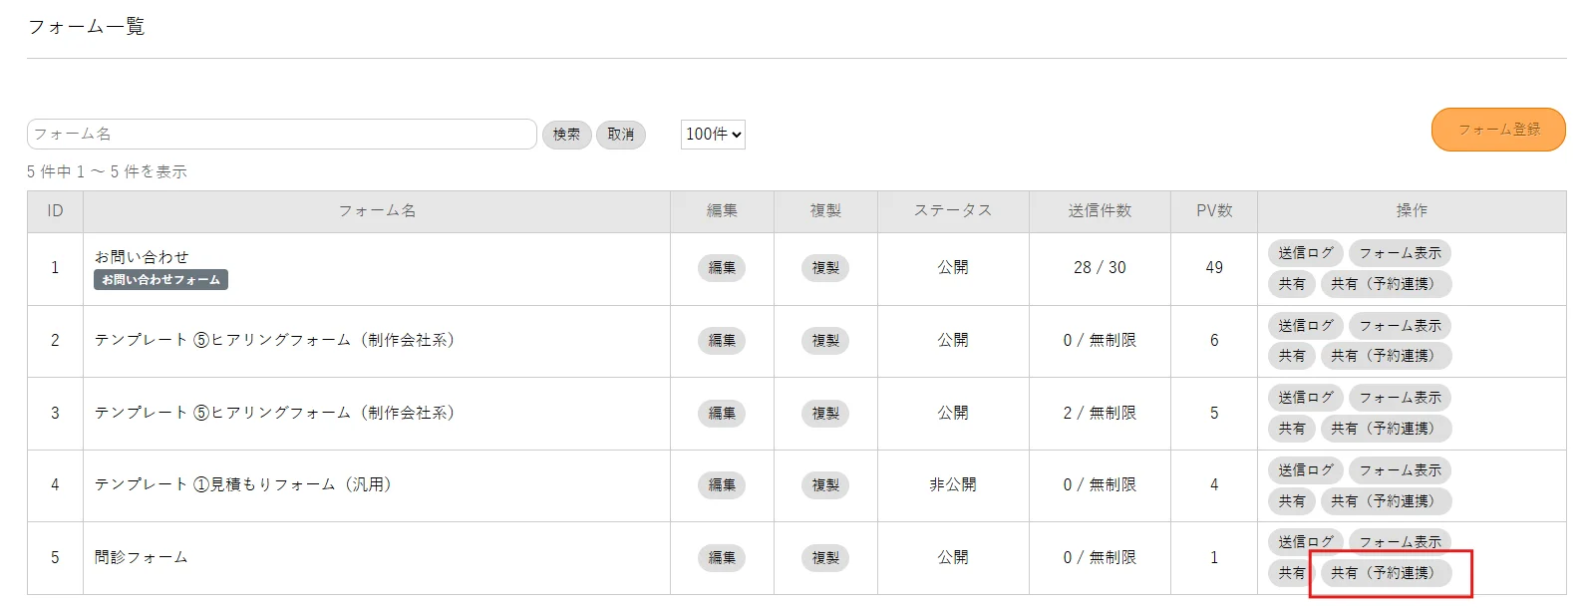This screenshot has width=1585, height=608.
Task: Click 共有（予約連携） for 問診フォーム
Action: pos(1385,573)
